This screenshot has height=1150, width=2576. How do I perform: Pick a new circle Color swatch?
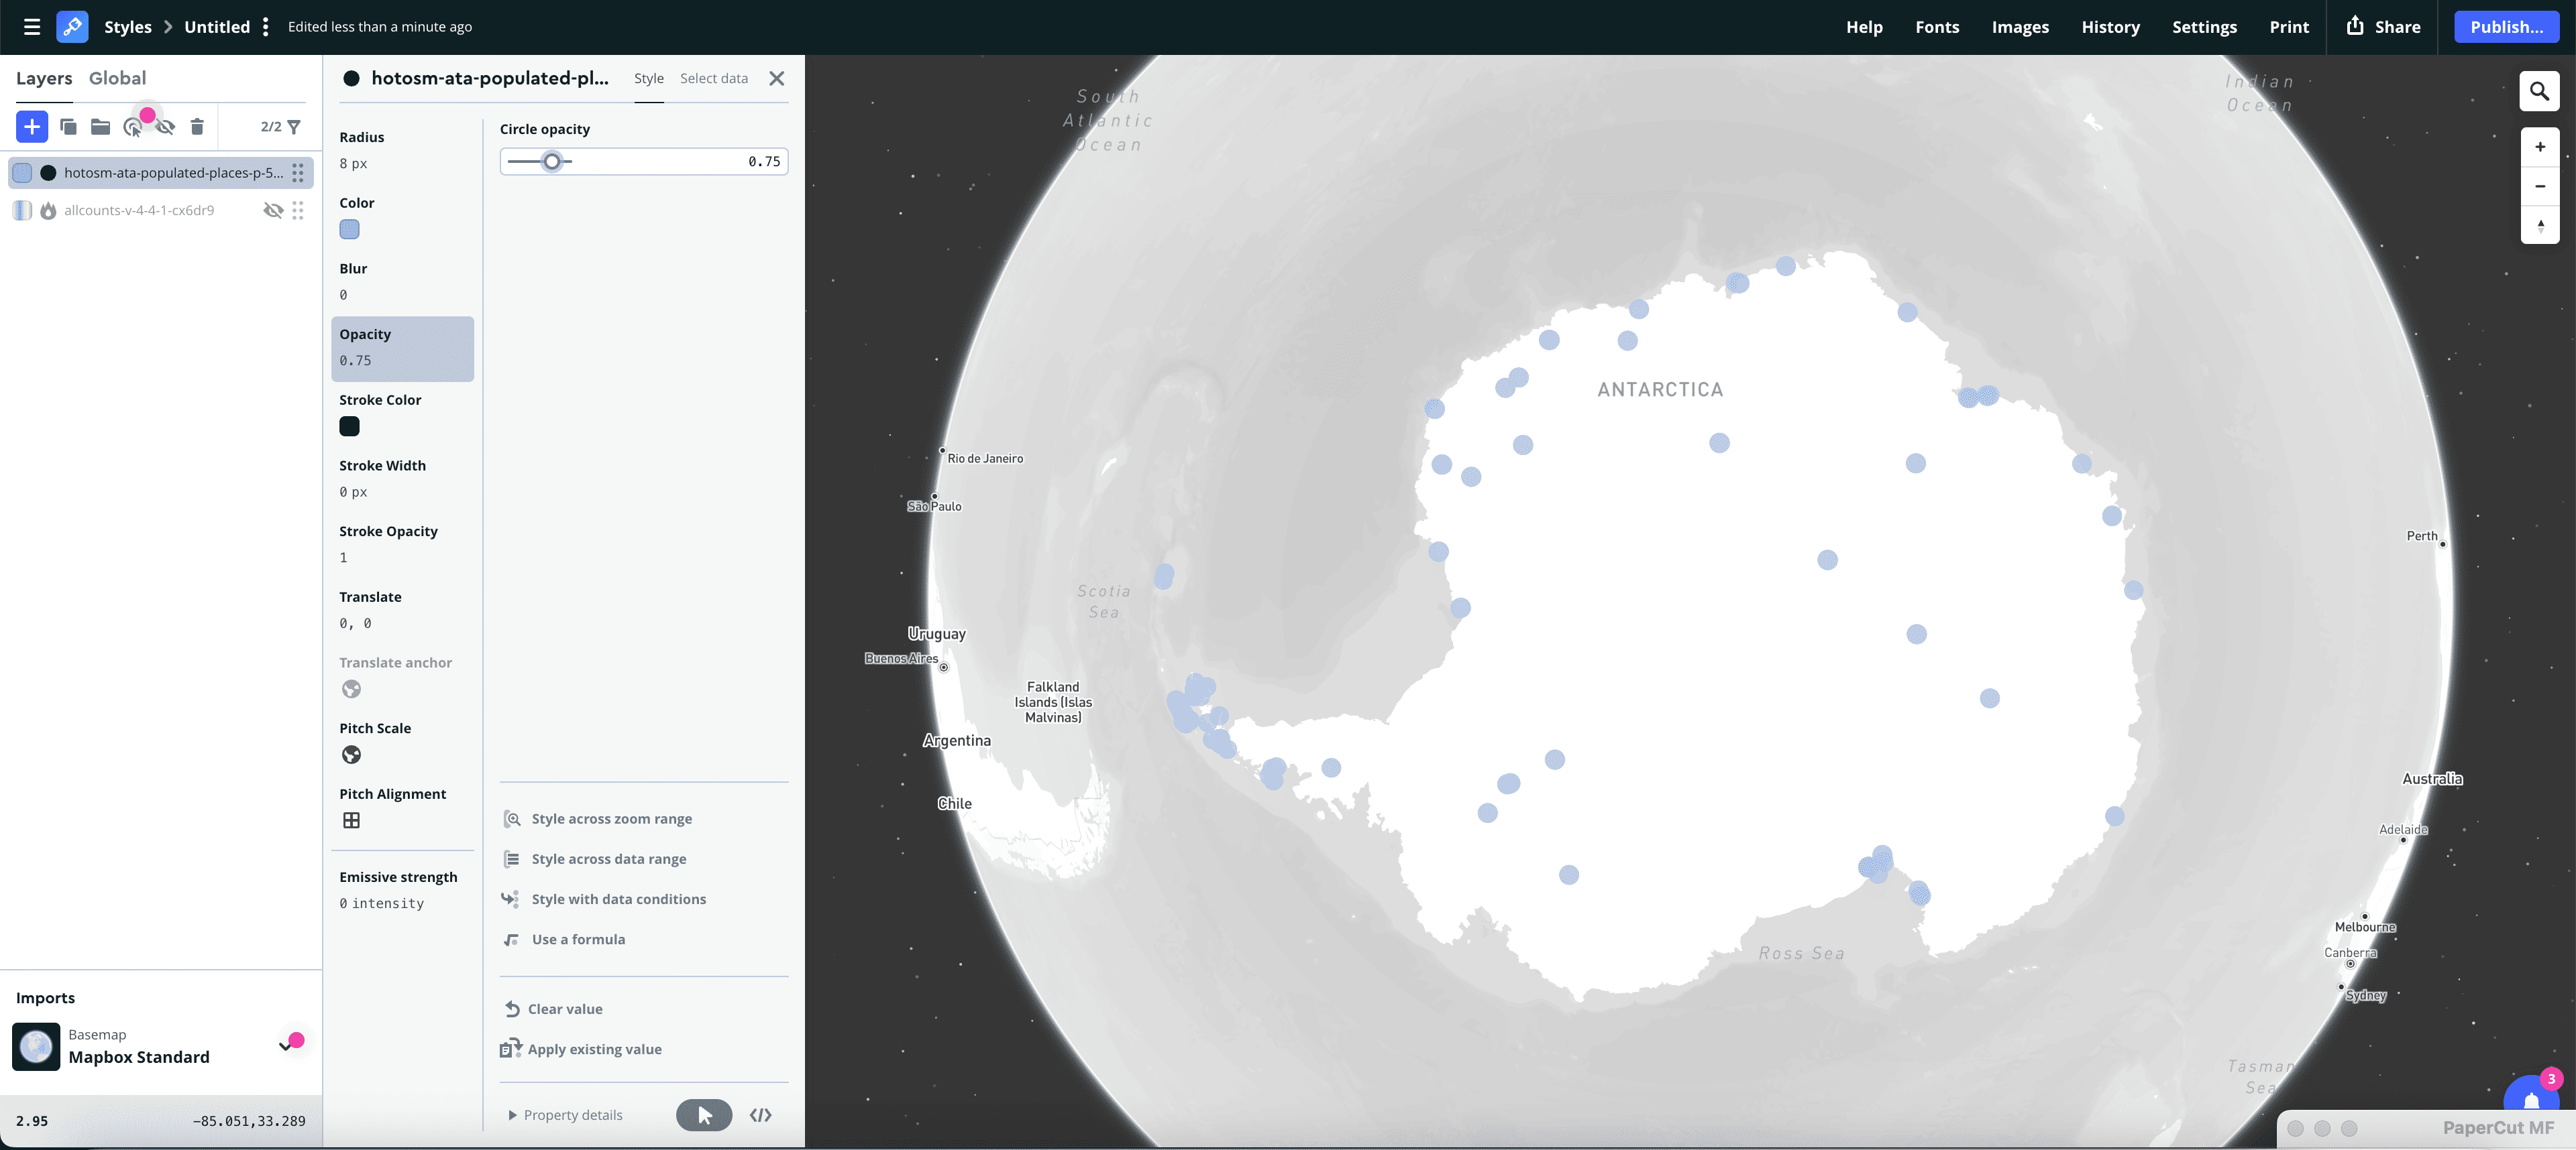coord(349,230)
